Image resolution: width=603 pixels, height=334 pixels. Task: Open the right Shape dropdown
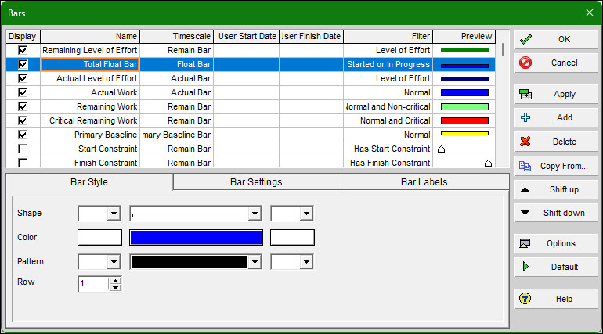pyautogui.click(x=306, y=214)
